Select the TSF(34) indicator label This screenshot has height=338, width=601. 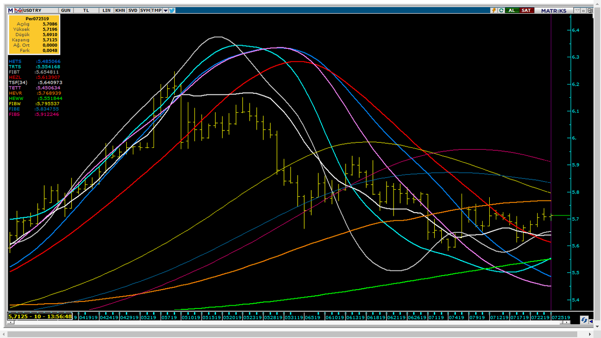18,83
